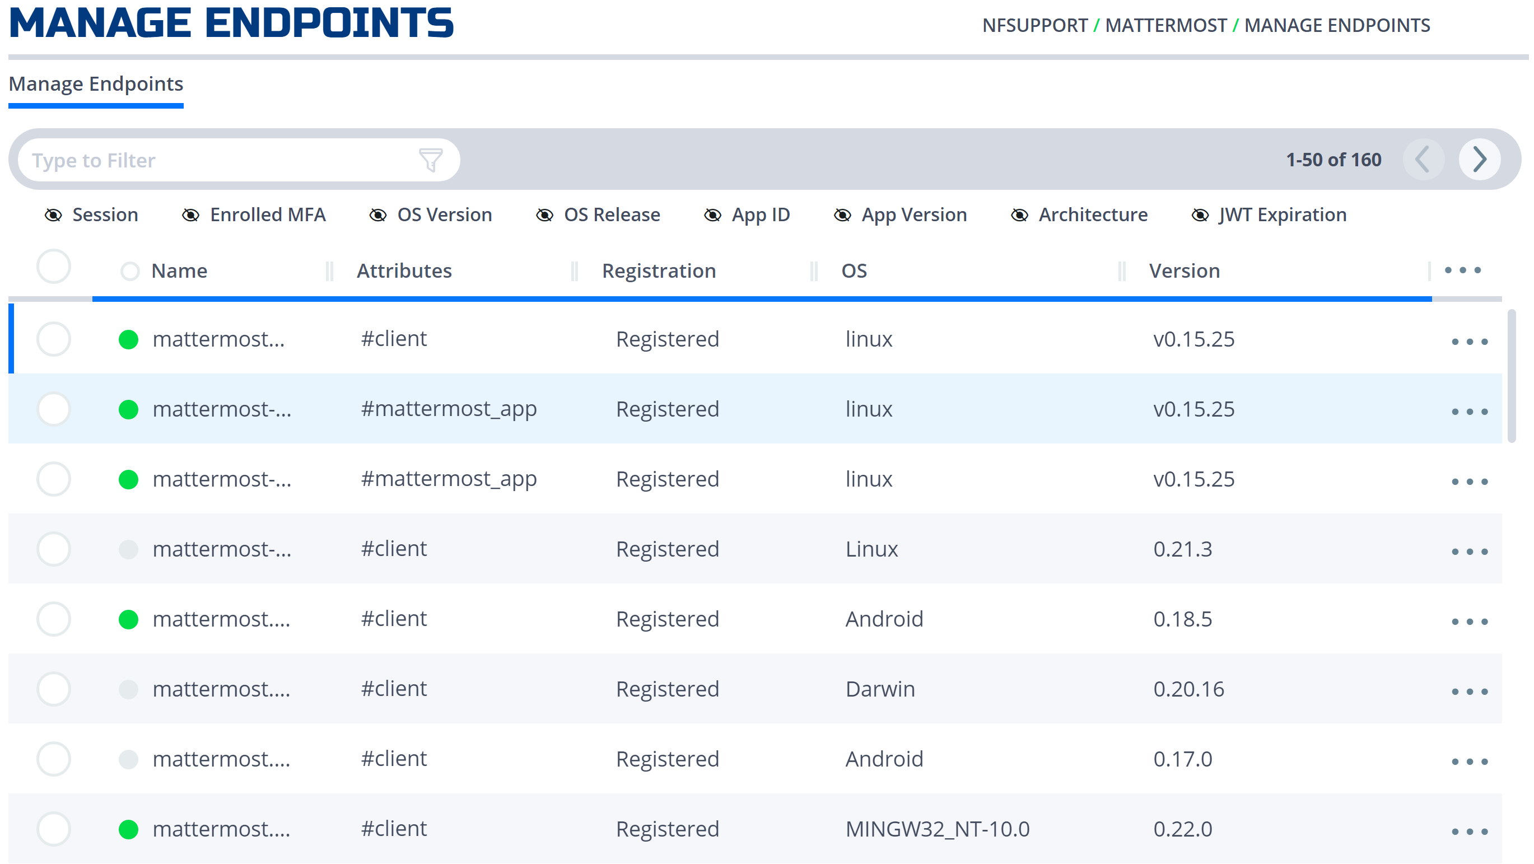Select checkbox for 0.21.3 Linux row
The width and height of the screenshot is (1534, 864).
[x=54, y=549]
